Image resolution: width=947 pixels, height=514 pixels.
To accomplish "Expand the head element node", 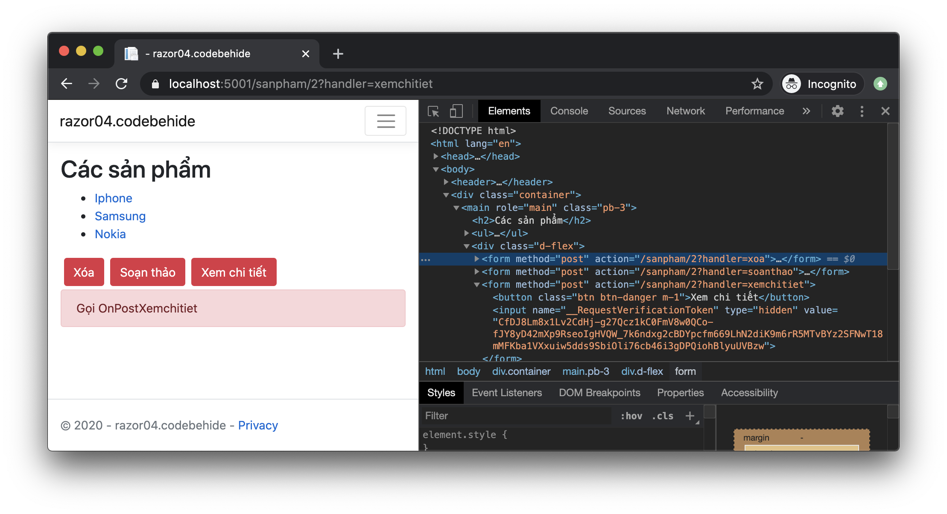I will 436,156.
